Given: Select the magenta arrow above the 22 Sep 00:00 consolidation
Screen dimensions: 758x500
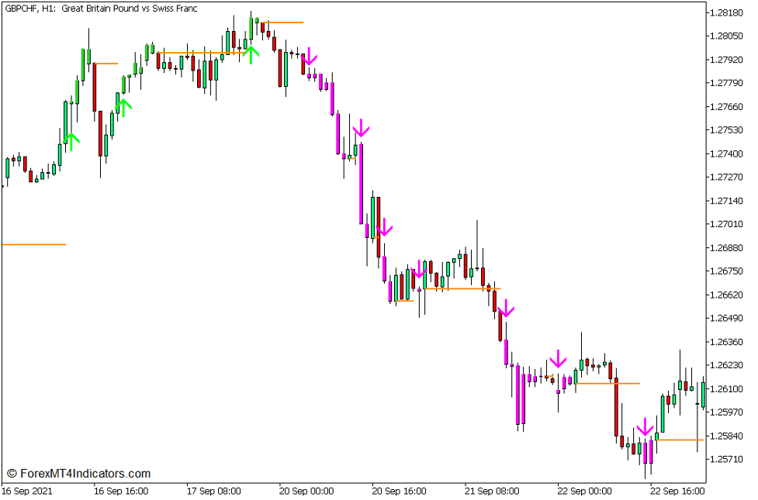Looking at the screenshot, I should (558, 358).
